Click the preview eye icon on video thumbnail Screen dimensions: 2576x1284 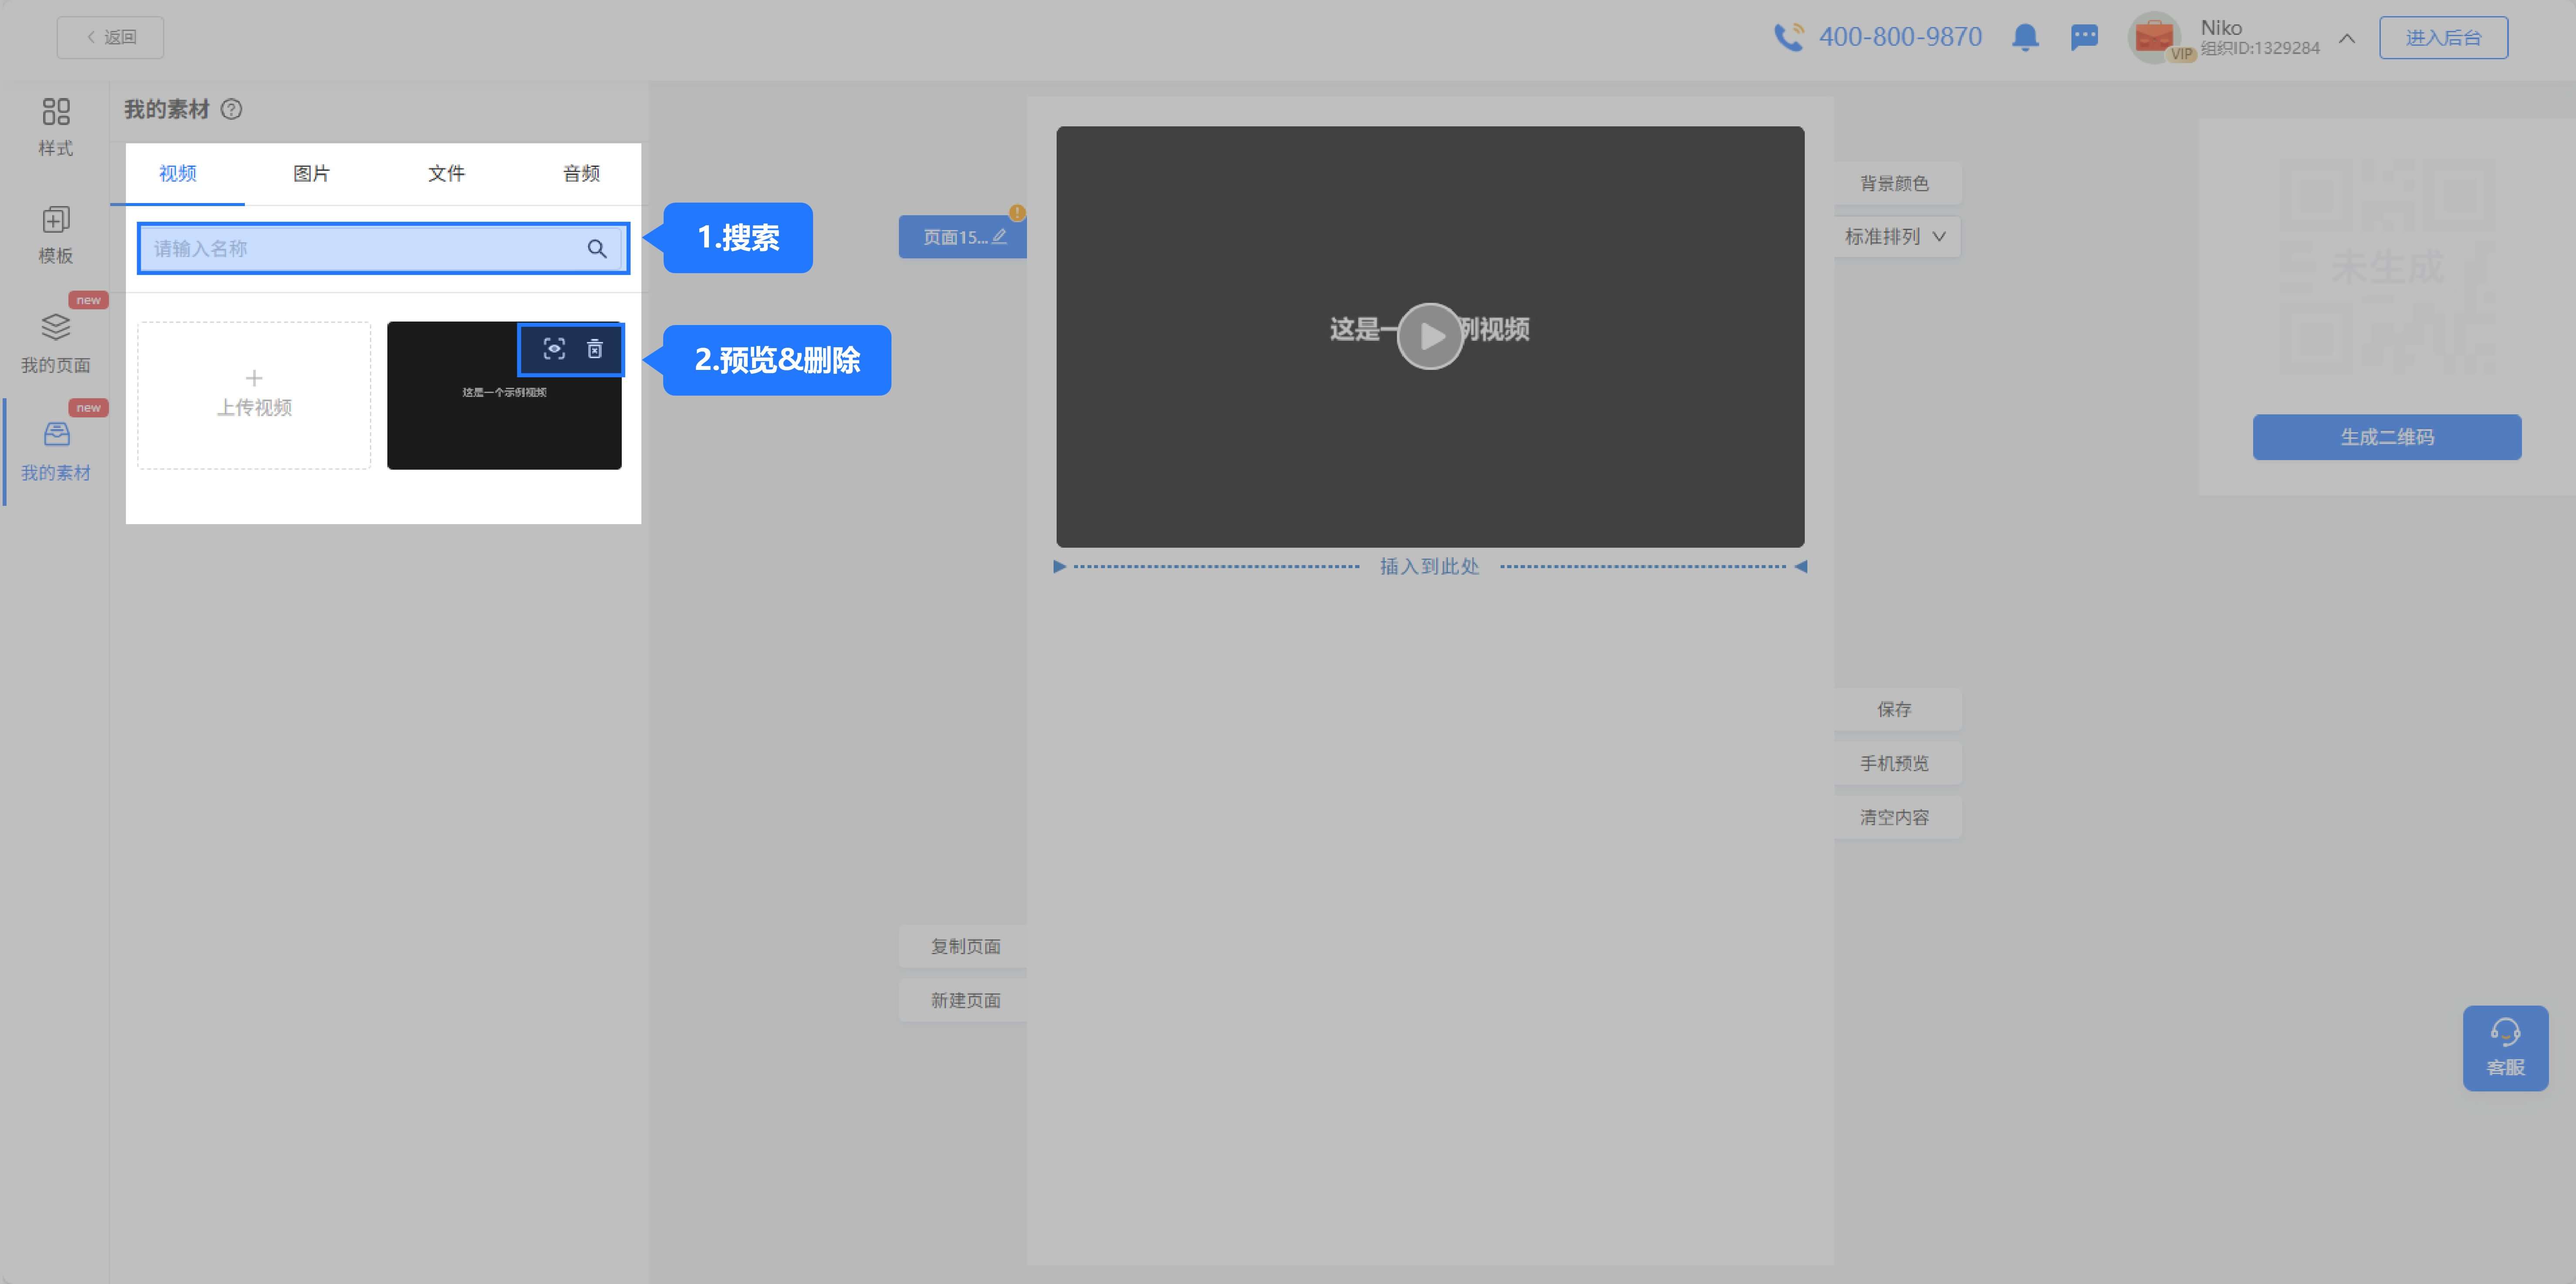click(554, 349)
